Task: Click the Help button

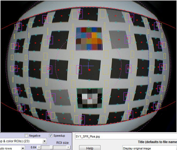Action: pyautogui.click(x=90, y=148)
